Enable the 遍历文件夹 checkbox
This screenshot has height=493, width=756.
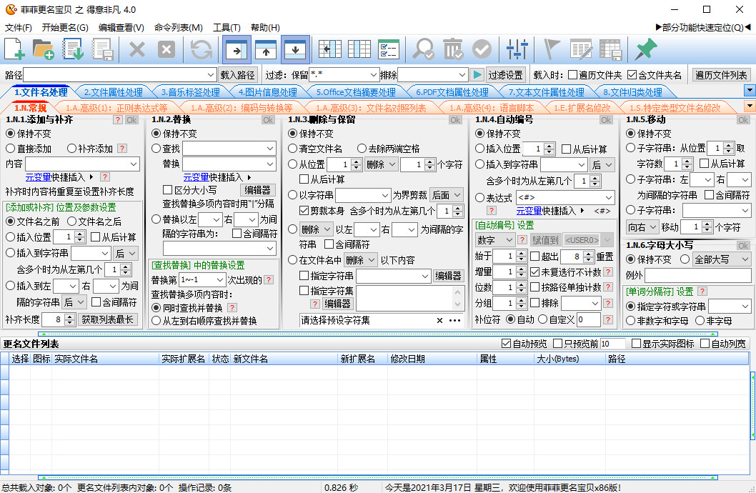click(x=572, y=75)
